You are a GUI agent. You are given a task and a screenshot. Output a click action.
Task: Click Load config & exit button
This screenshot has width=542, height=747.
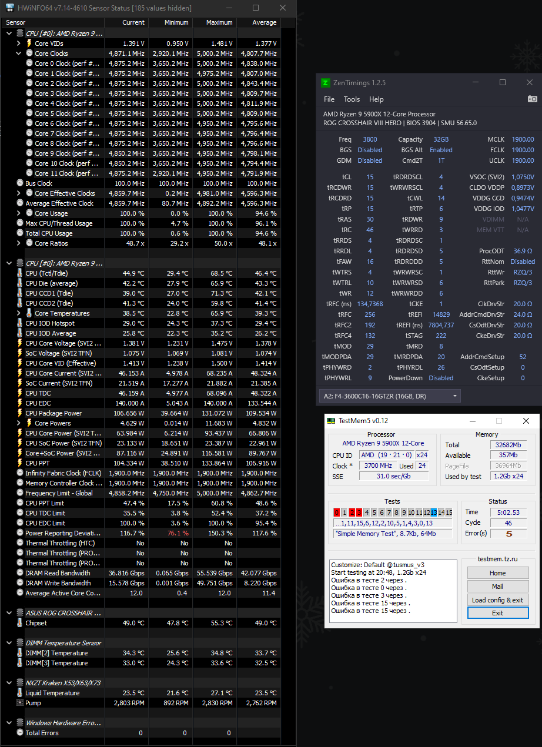click(498, 600)
